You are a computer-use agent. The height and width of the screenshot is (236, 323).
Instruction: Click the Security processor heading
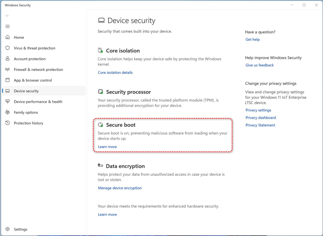point(128,92)
